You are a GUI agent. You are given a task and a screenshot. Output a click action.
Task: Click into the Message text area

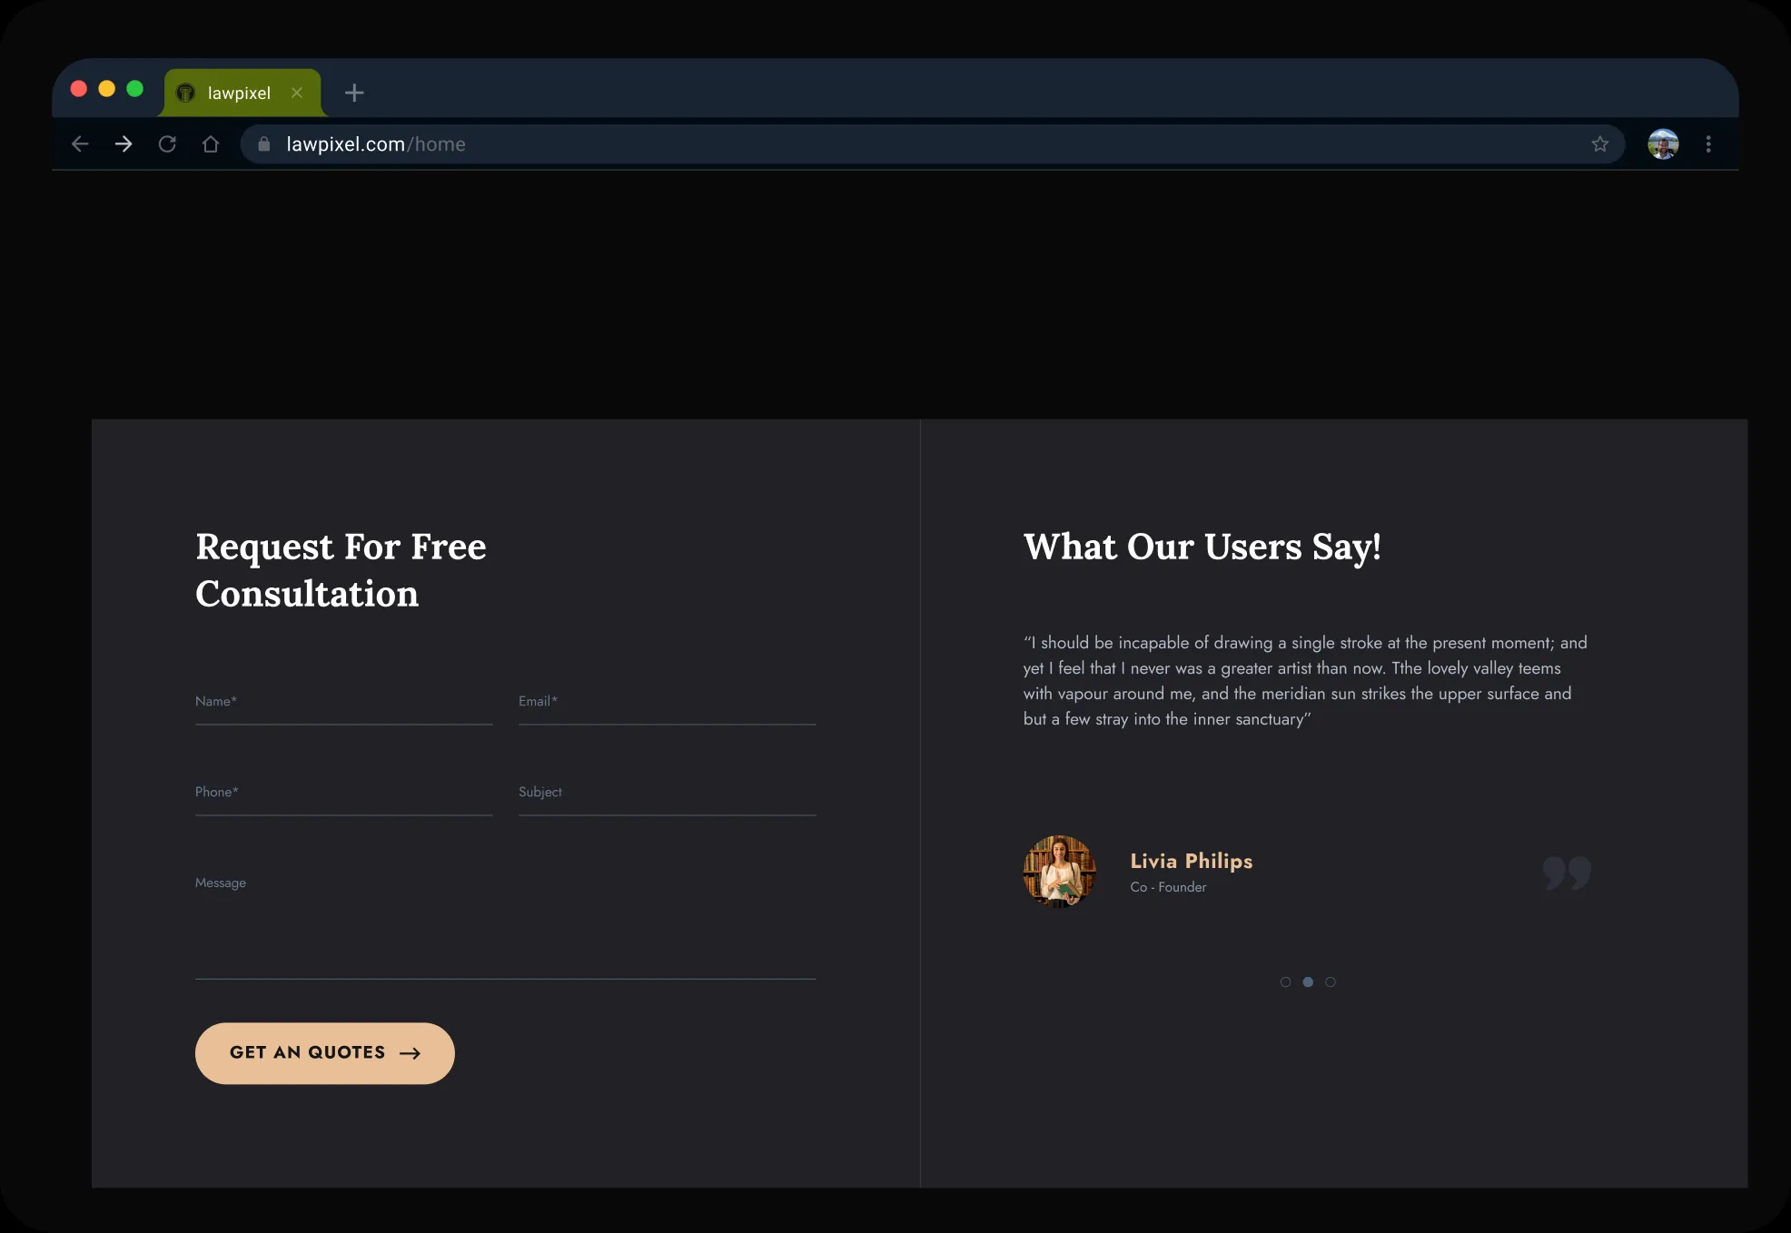pos(506,922)
